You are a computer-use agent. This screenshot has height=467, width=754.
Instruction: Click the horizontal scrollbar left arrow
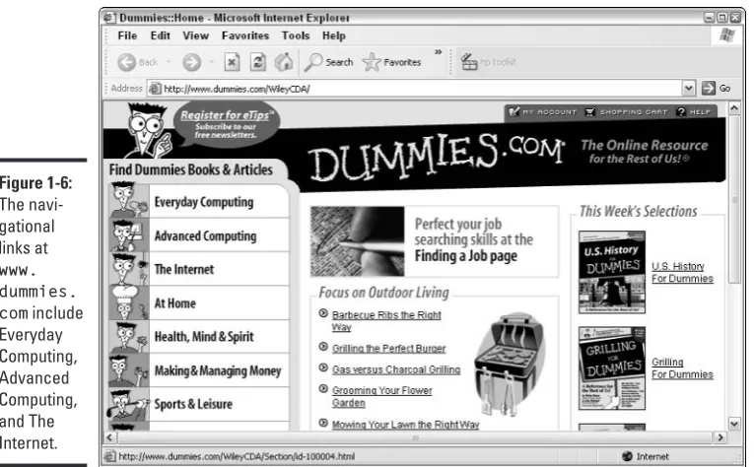tap(110, 437)
